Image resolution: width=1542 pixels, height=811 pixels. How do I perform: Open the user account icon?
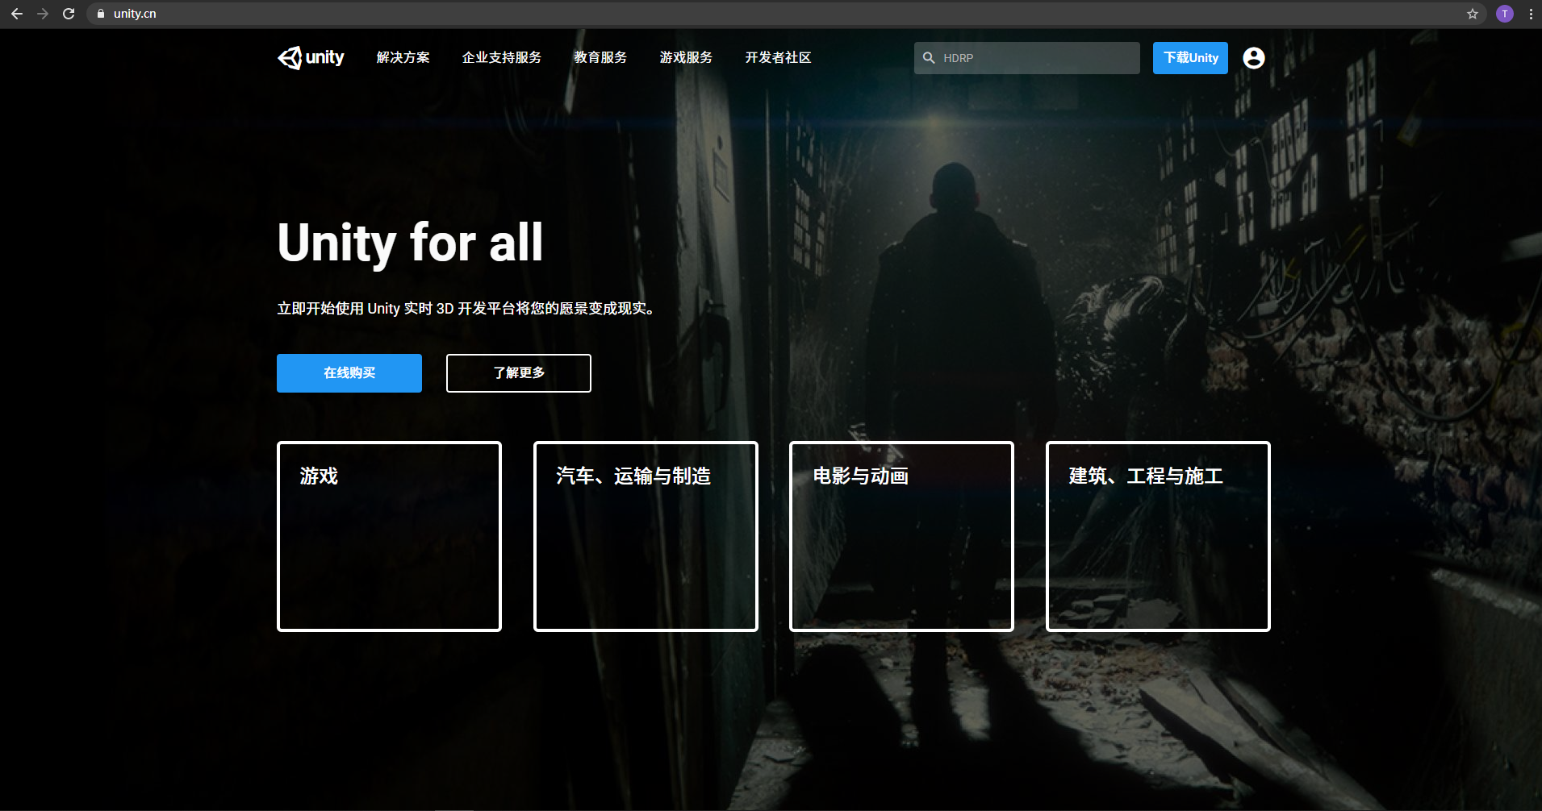1252,57
